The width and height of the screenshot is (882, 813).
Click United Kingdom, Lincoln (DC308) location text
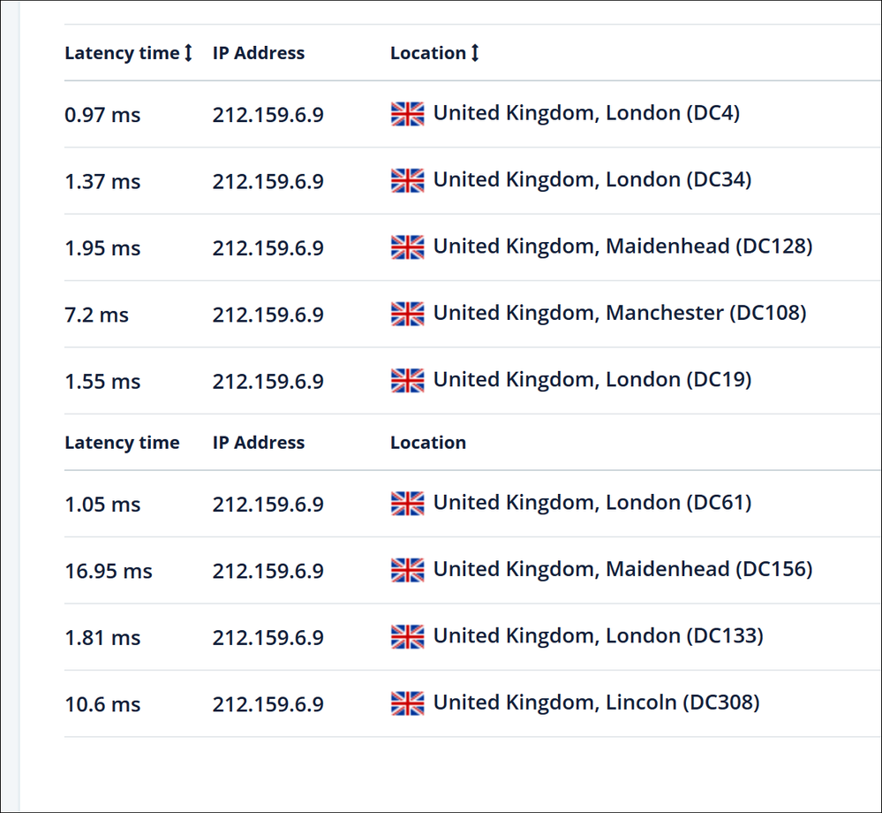pyautogui.click(x=596, y=703)
